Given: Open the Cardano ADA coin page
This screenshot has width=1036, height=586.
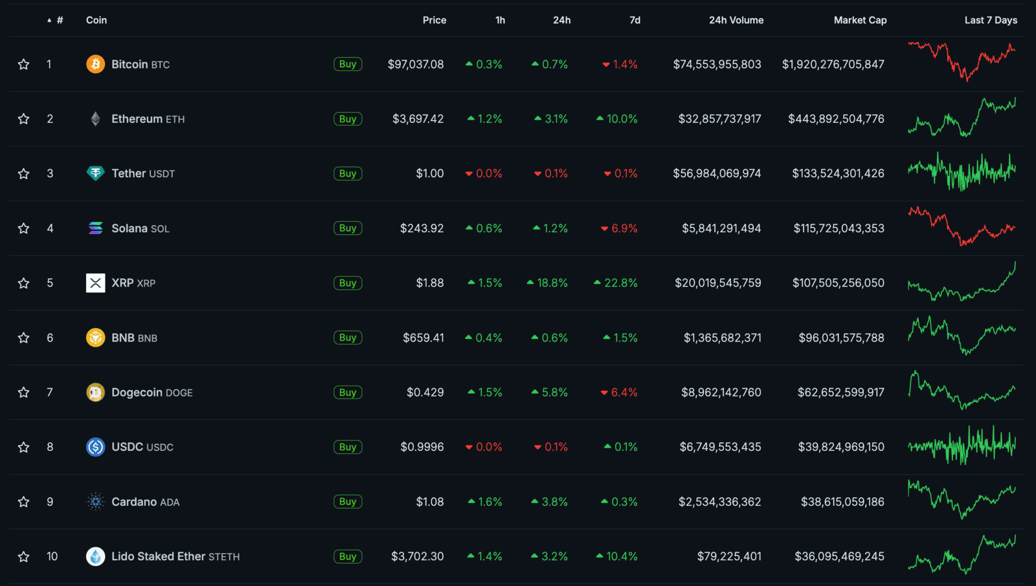Looking at the screenshot, I should (146, 501).
